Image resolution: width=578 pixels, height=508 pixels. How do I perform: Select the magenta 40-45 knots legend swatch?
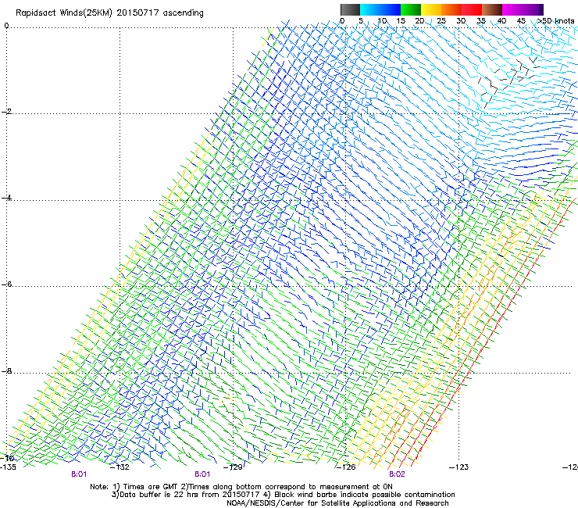(512, 9)
